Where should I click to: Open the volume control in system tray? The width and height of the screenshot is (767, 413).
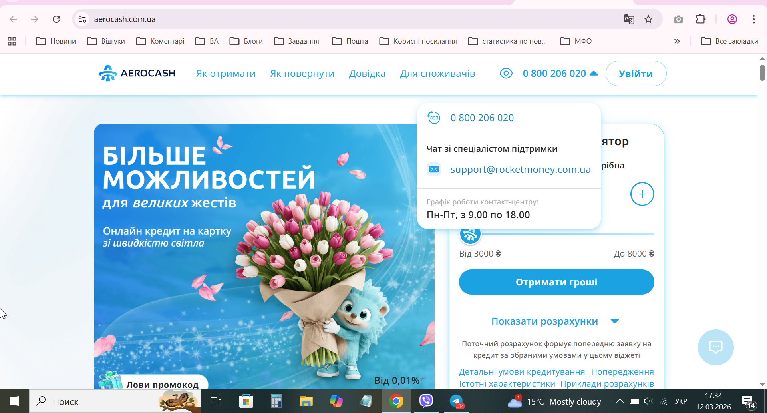point(648,401)
